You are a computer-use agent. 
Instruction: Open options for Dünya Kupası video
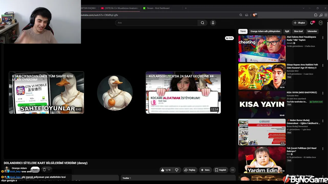point(323,65)
